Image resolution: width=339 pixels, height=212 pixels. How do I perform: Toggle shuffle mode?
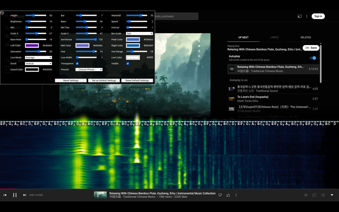point(323,195)
